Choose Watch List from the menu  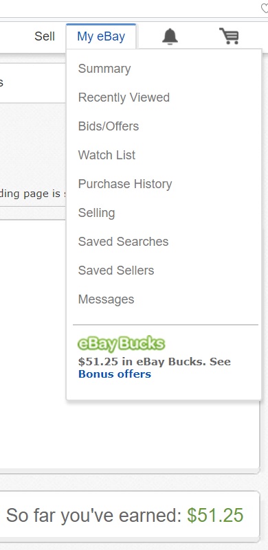click(107, 155)
